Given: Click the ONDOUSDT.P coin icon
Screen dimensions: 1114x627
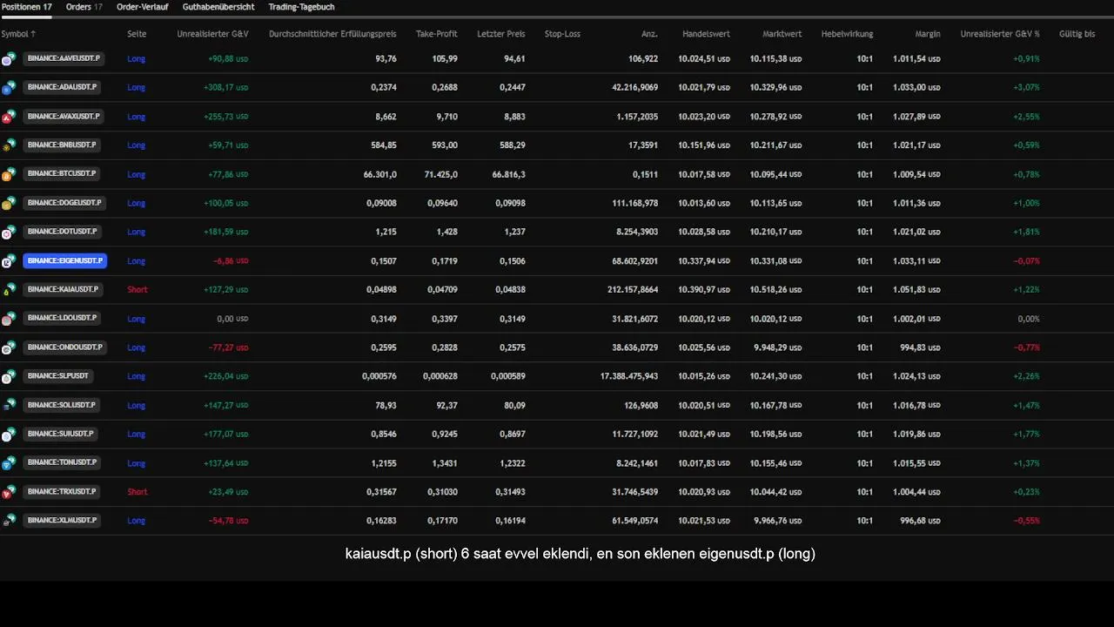Looking at the screenshot, I should [9, 347].
